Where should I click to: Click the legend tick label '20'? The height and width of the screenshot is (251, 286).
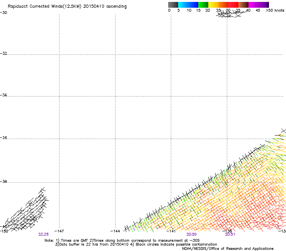pos(208,10)
